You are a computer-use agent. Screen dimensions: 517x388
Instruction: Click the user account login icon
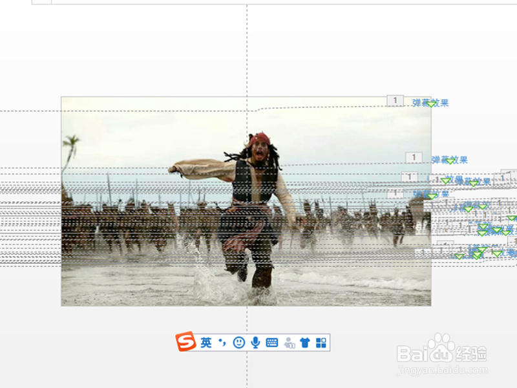pyautogui.click(x=289, y=343)
